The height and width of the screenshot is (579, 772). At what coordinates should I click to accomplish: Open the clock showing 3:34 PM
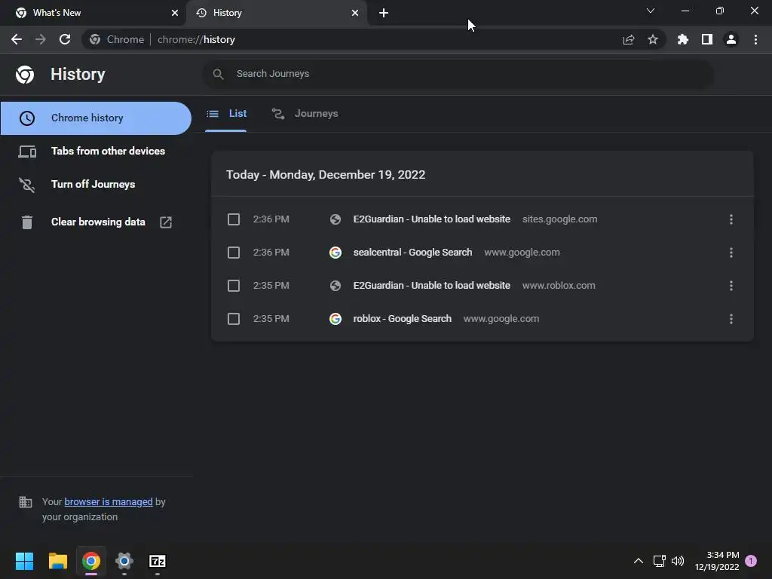(717, 561)
